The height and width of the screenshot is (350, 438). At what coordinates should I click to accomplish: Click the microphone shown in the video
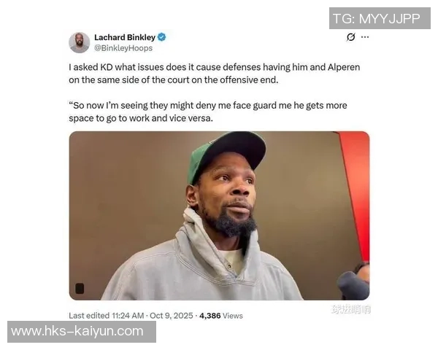[353, 285]
